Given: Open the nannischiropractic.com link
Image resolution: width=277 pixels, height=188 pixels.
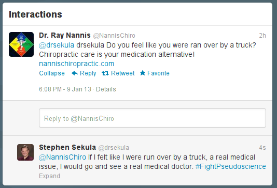Looking at the screenshot, I should [x=76, y=64].
